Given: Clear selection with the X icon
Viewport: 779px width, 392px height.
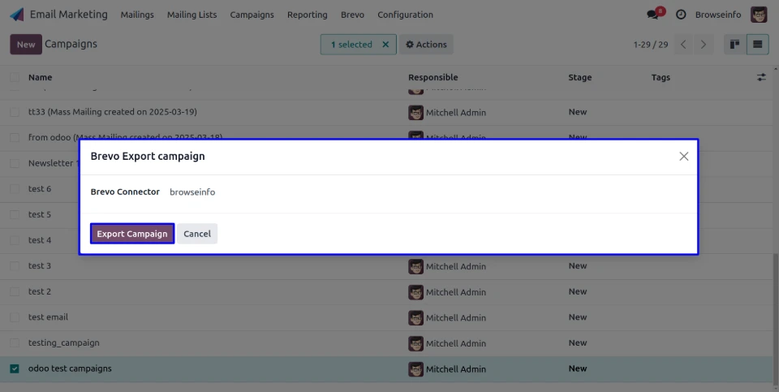Looking at the screenshot, I should pos(385,45).
